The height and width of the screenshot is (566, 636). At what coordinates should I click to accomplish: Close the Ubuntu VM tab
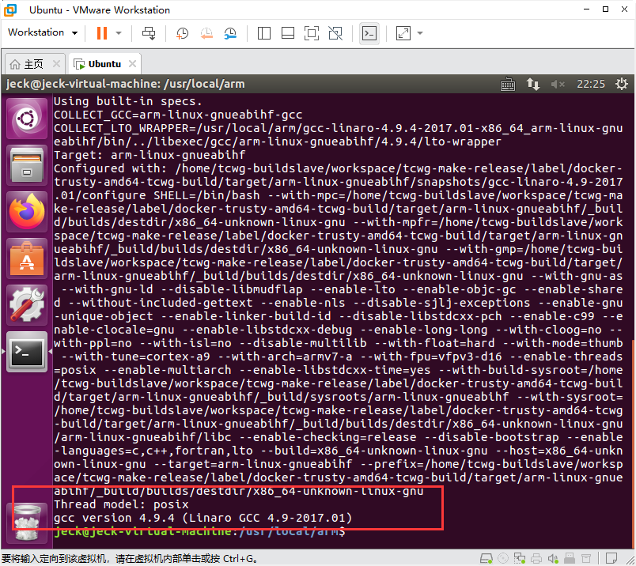(132, 64)
